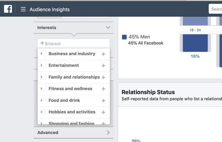The height and width of the screenshot is (142, 222).
Task: Click the 45% All Facebook text
Action: [145, 43]
